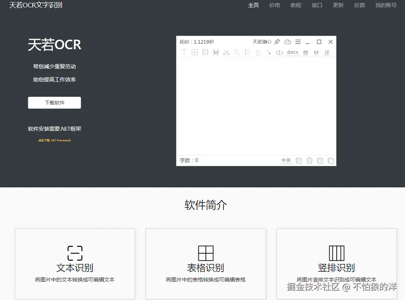
Task: Open the 主页 nav item
Action: [253, 5]
